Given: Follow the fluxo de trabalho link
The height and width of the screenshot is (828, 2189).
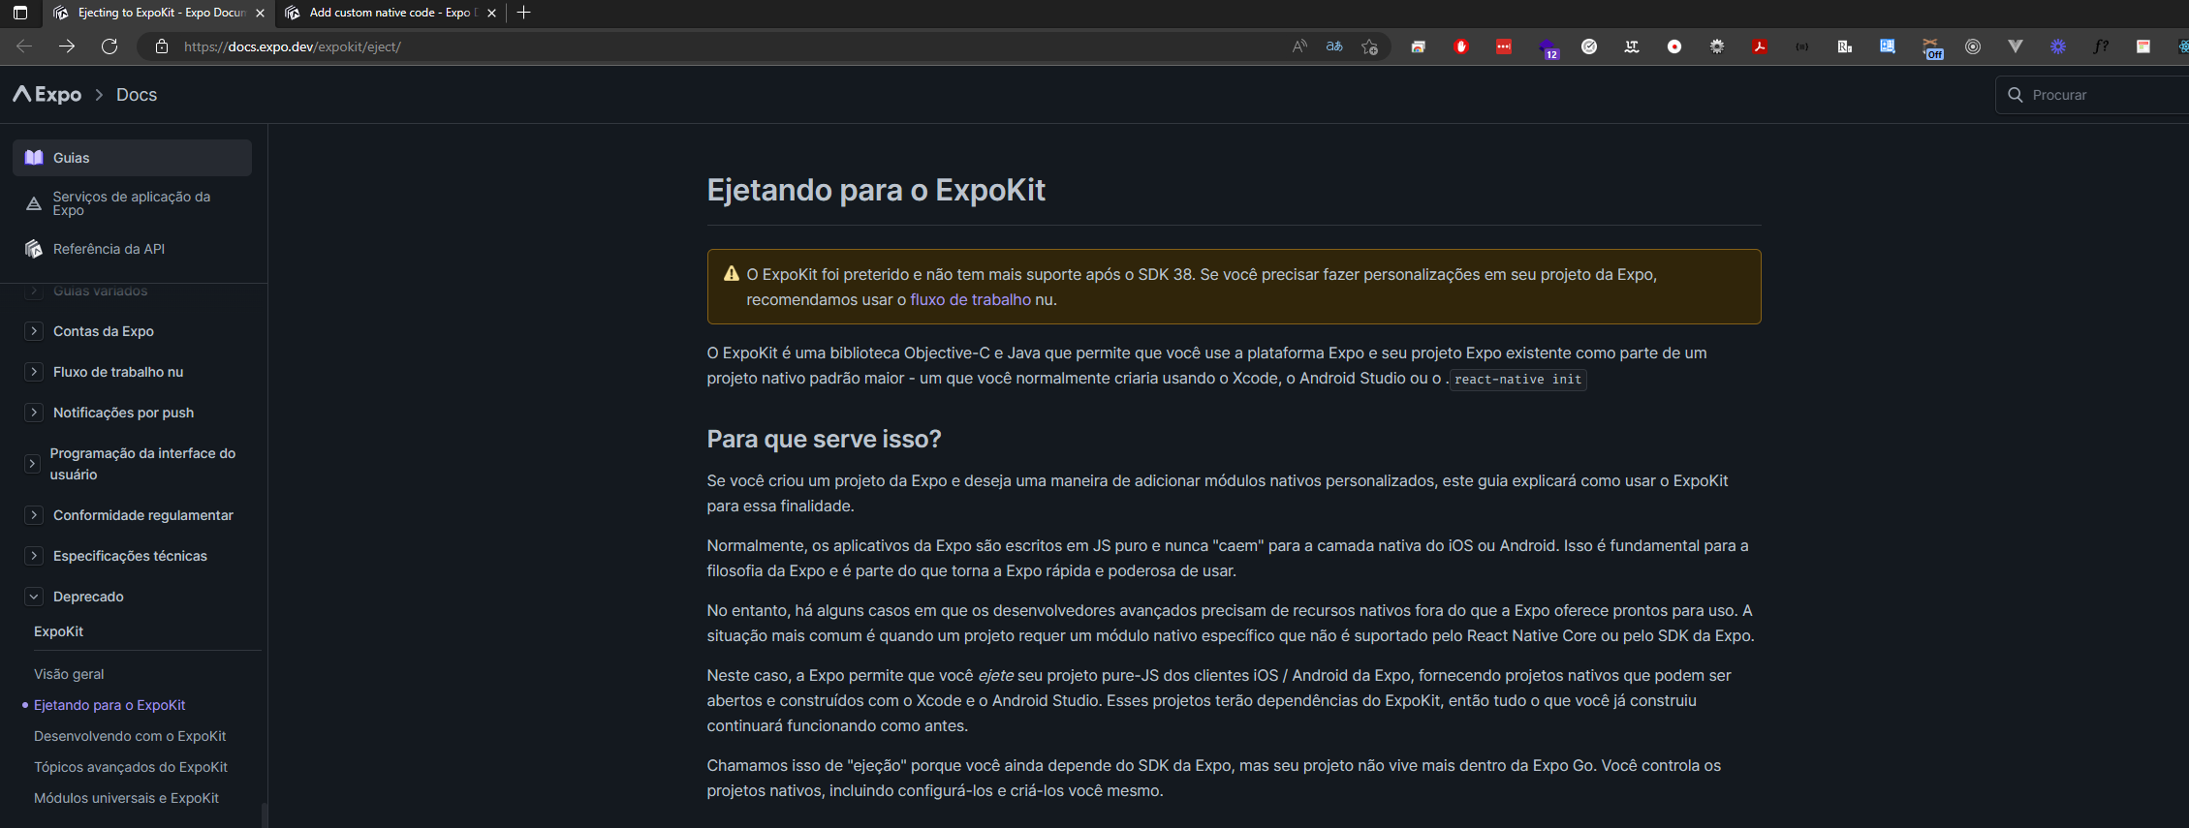Looking at the screenshot, I should [x=970, y=300].
